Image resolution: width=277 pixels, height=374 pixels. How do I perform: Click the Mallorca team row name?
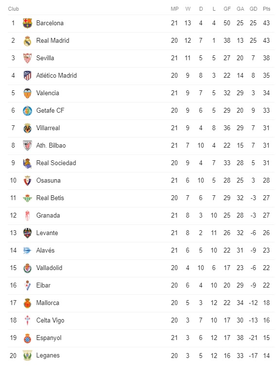pos(48,303)
